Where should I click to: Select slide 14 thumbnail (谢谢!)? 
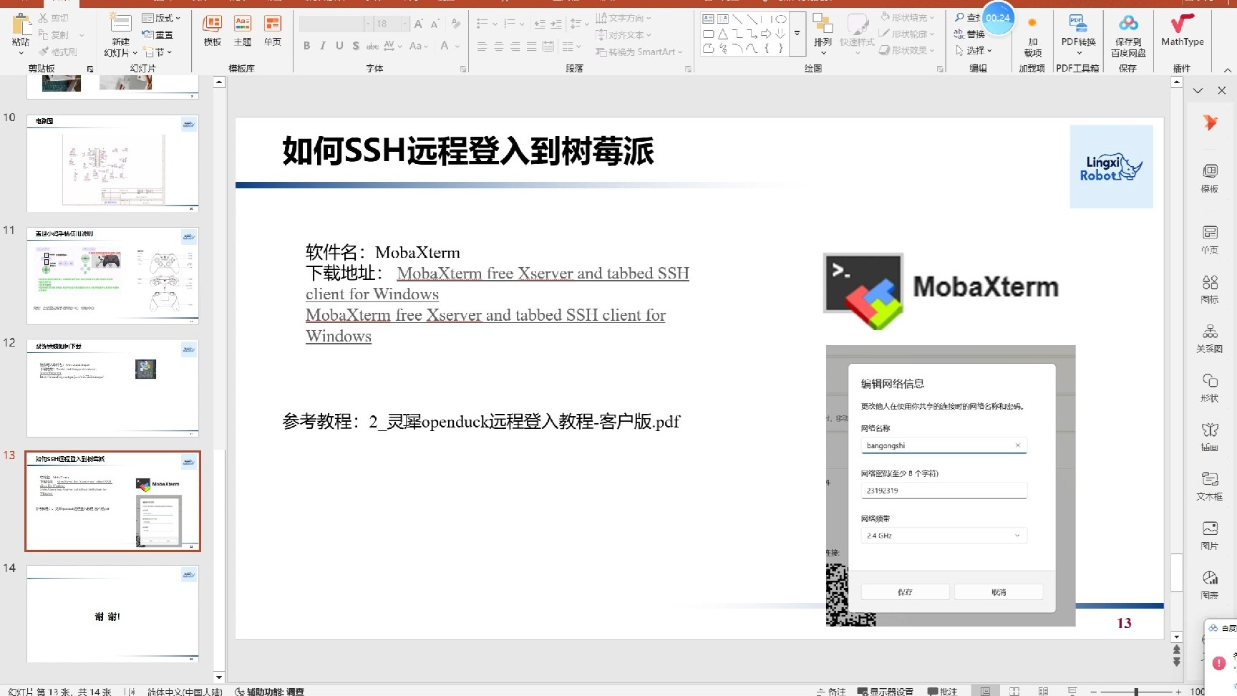pos(112,614)
